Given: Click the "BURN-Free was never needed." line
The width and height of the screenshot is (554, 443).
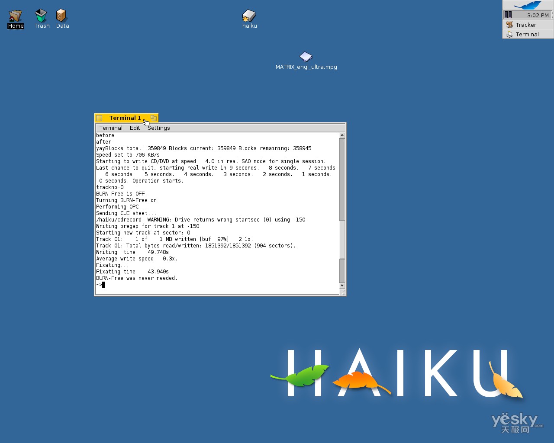Looking at the screenshot, I should (x=137, y=278).
